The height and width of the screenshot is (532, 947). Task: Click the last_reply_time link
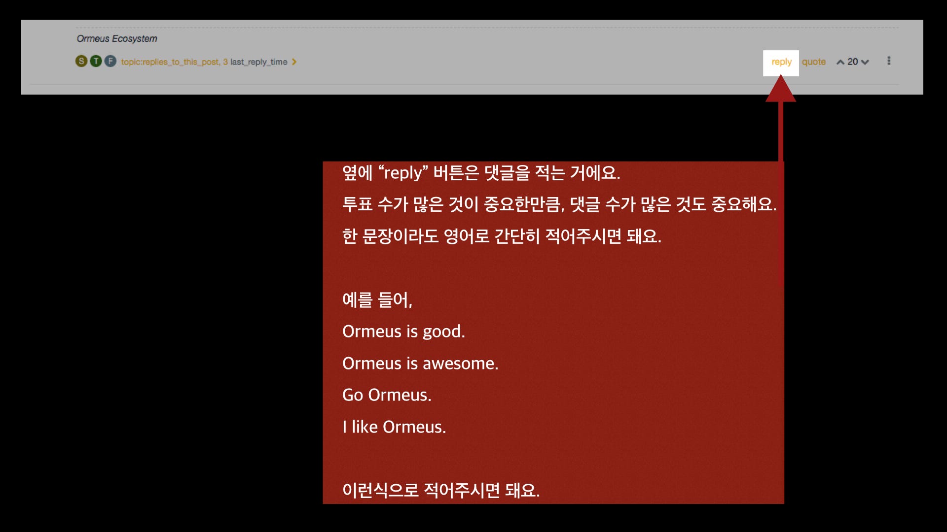tap(258, 62)
